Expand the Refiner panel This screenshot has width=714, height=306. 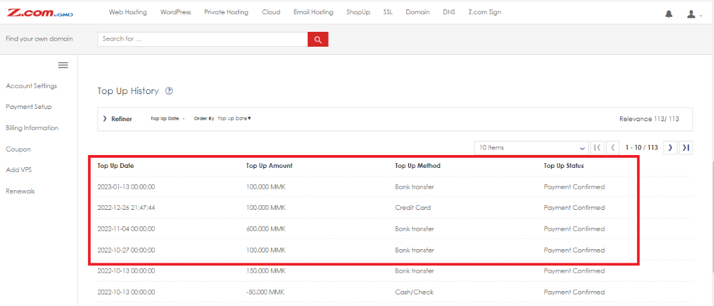coord(118,119)
